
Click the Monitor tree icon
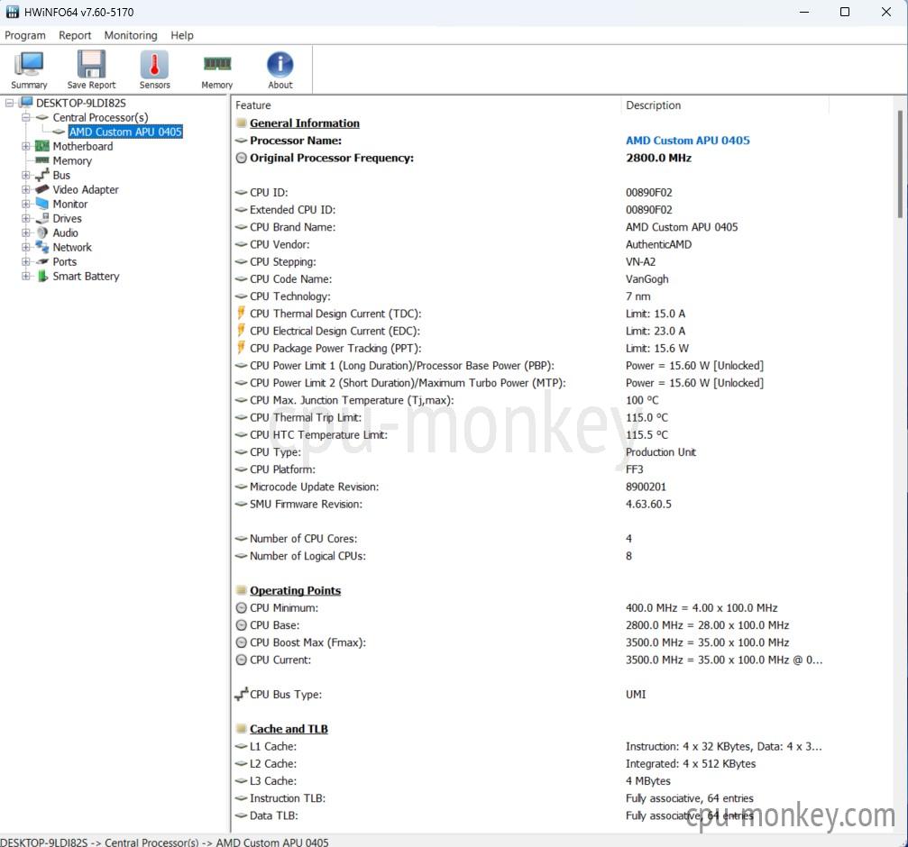click(42, 204)
